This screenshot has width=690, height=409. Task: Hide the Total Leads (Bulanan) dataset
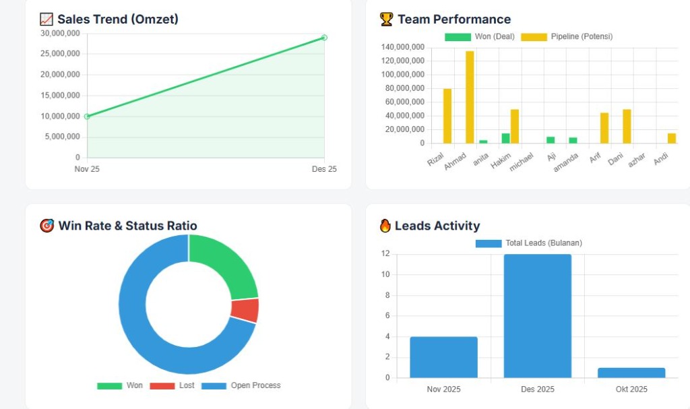[x=528, y=243]
